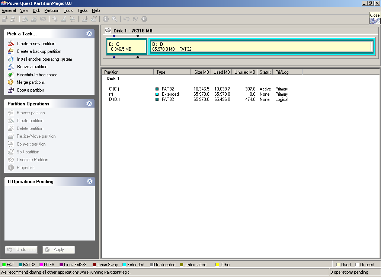Click the icon beside Create a backup partition
Screen dimensions: 381x277
11,51
